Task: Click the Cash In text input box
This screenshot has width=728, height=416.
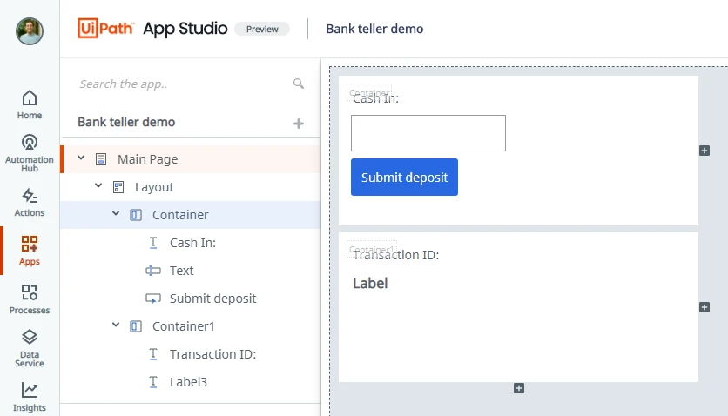Action: coord(428,133)
